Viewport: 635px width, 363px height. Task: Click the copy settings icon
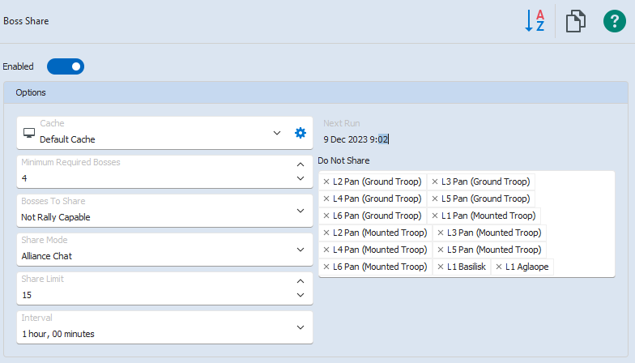[575, 21]
